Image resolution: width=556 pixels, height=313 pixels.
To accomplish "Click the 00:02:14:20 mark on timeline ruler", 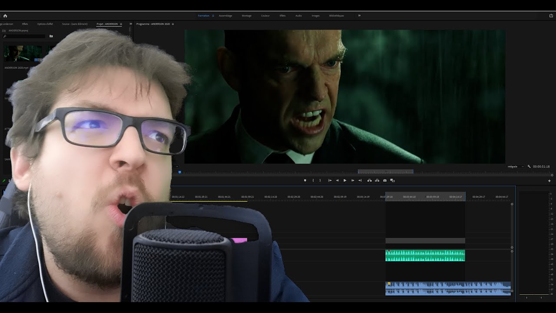I will [x=271, y=197].
